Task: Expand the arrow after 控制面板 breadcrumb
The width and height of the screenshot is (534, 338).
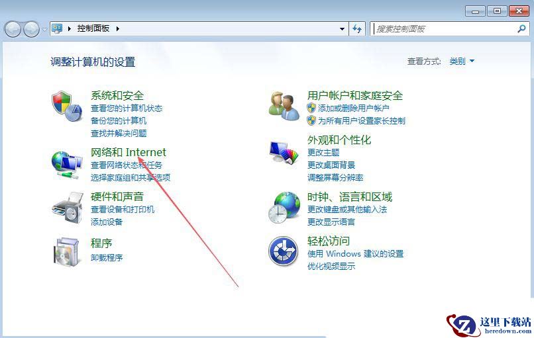Action: (x=117, y=28)
